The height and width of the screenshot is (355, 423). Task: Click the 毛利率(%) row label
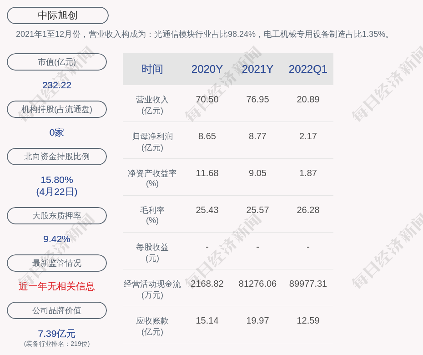tap(152, 215)
